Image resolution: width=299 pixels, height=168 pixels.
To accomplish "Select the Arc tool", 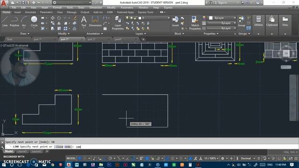I will click(24, 21).
